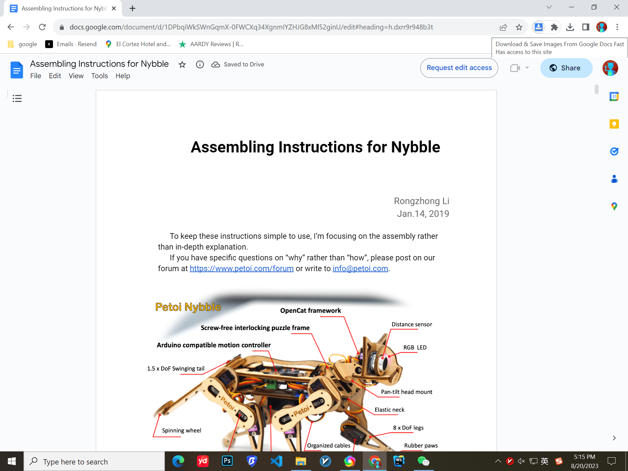Click the Windows search box
Image resolution: width=628 pixels, height=471 pixels.
[95, 461]
